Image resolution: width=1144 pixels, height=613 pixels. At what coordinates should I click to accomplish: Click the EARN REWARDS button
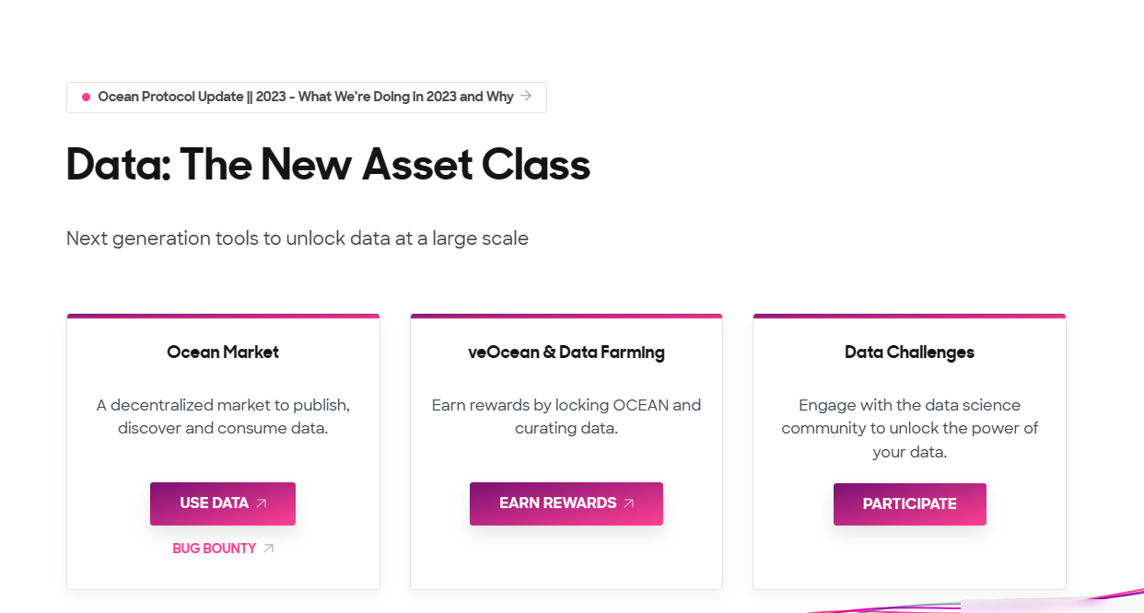click(566, 503)
